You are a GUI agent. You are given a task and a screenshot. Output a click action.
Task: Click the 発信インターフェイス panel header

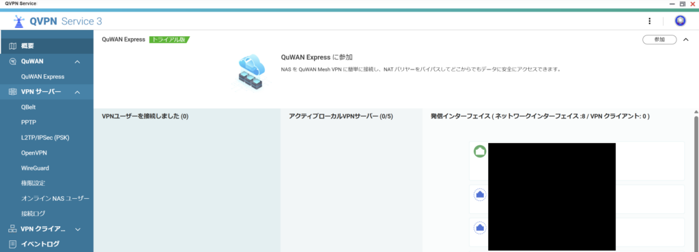[x=540, y=116]
